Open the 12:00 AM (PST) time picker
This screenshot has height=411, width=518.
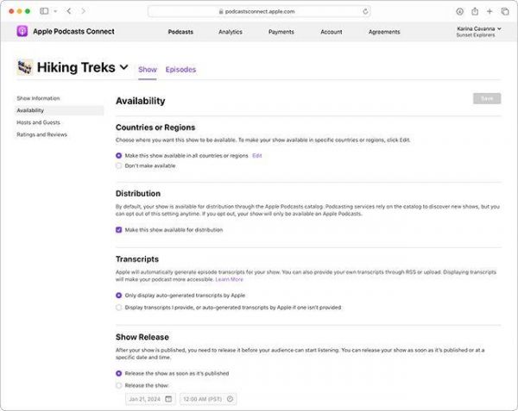click(207, 399)
